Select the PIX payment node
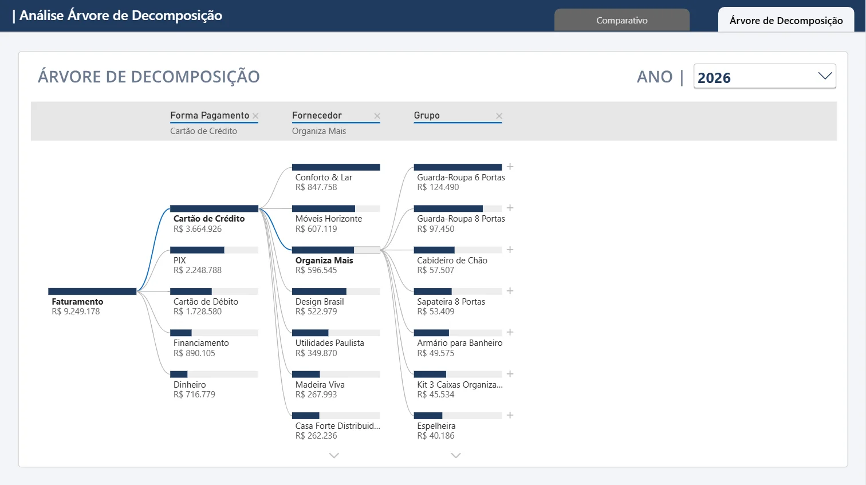 pyautogui.click(x=214, y=261)
